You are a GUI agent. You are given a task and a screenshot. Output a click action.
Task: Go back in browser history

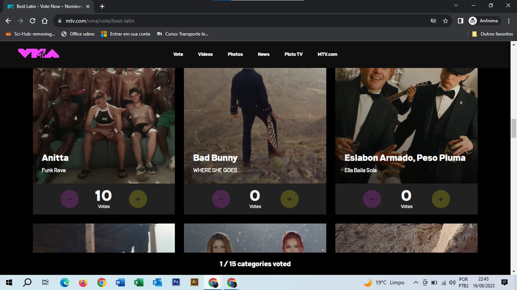point(8,21)
